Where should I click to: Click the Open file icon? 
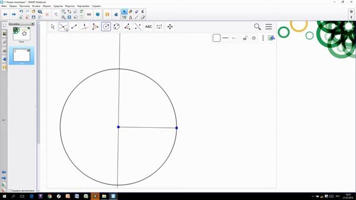33,12
